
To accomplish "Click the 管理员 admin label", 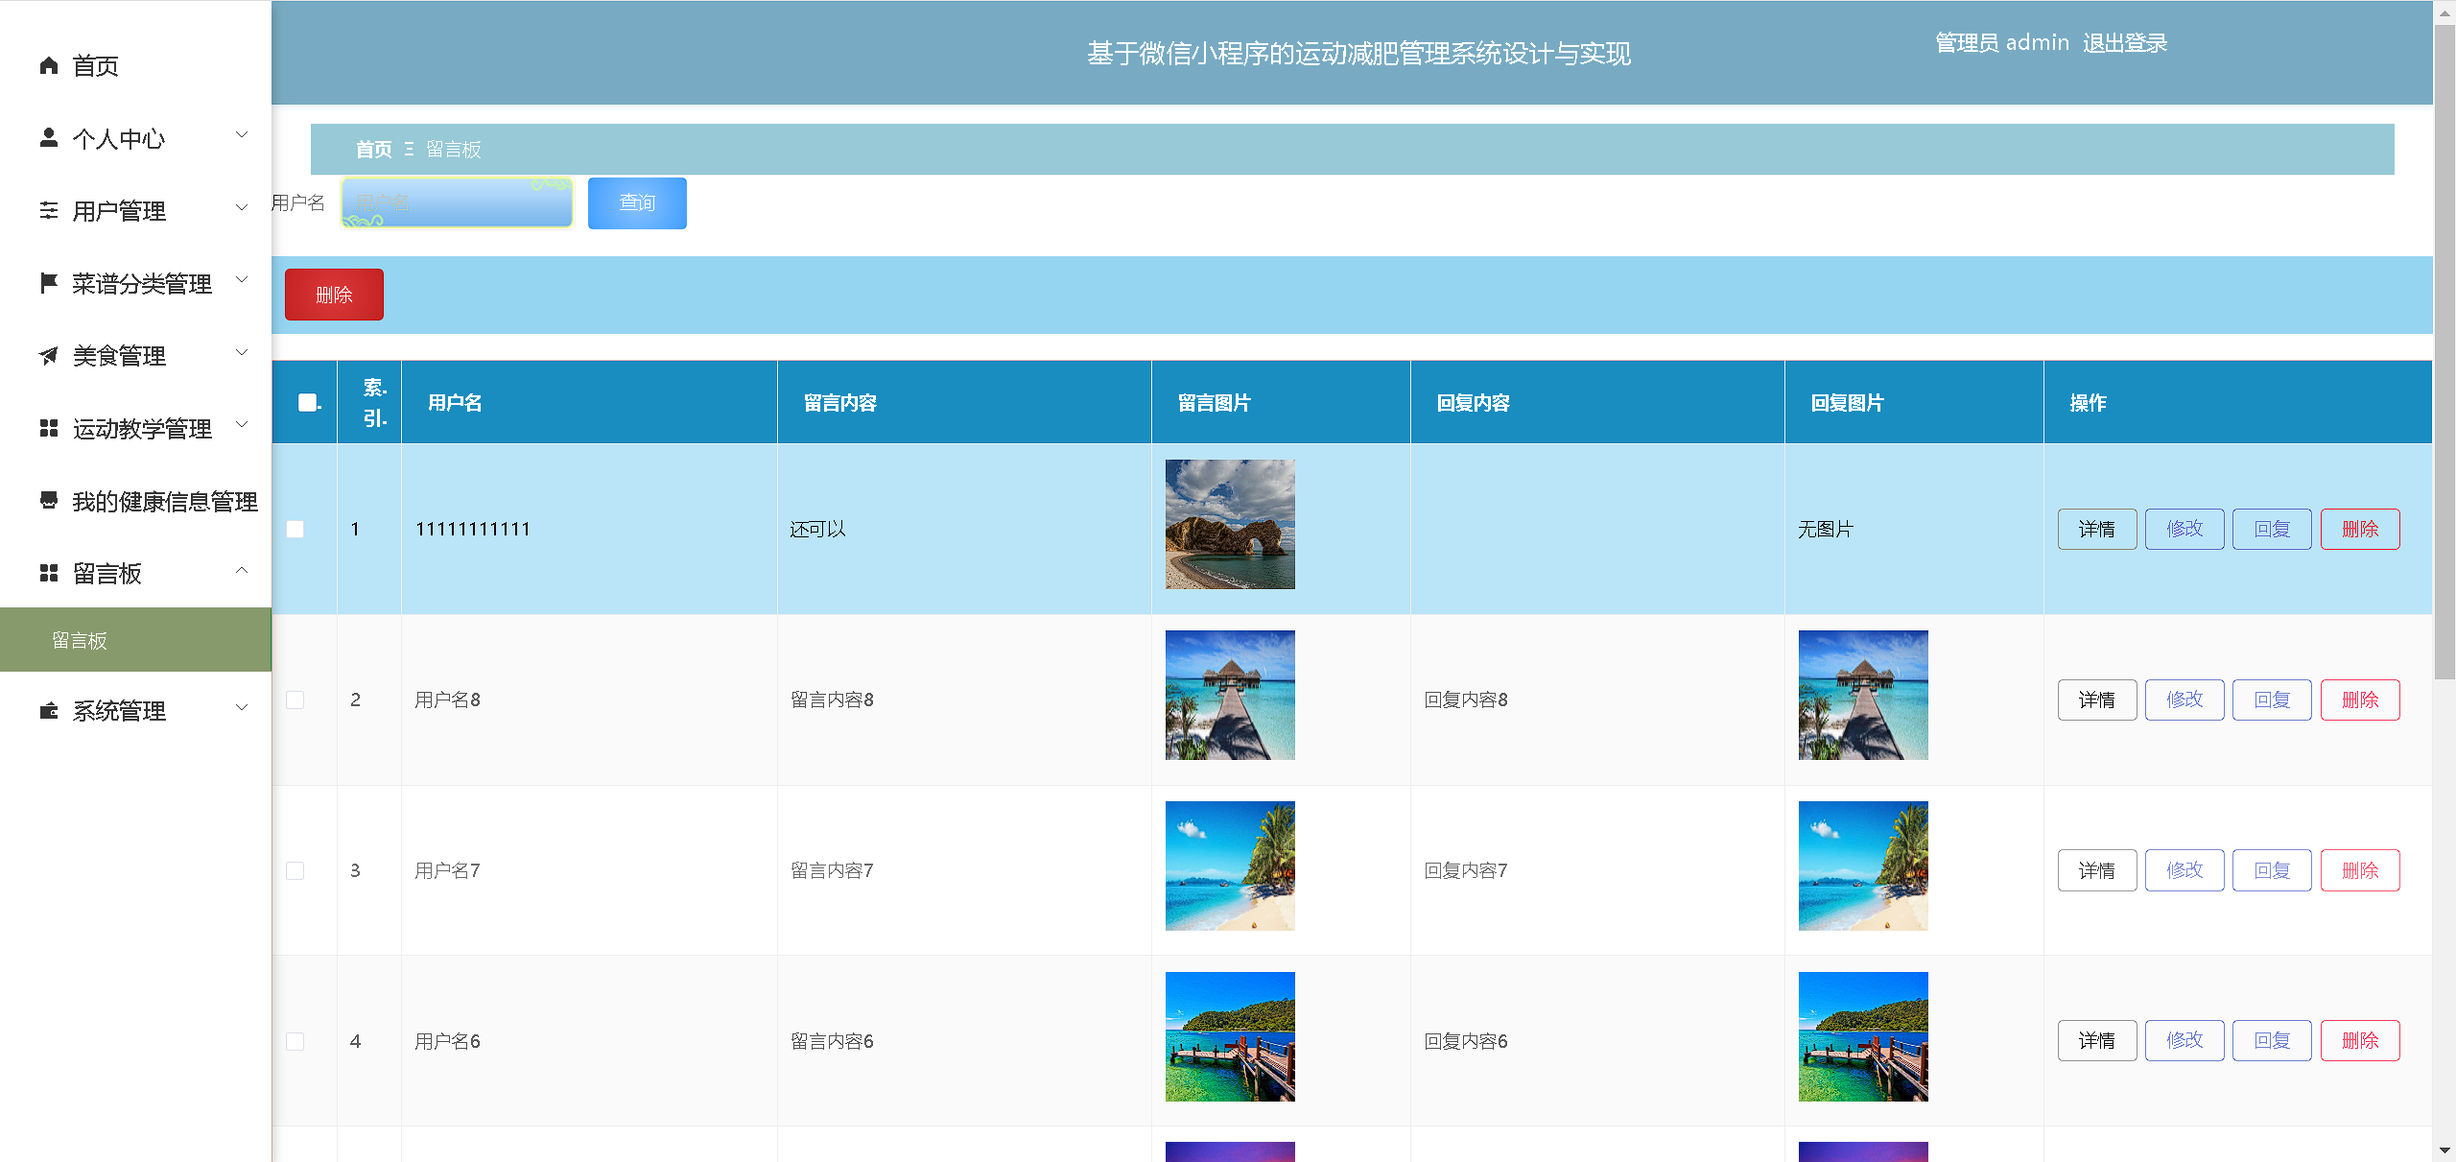I will tap(2001, 43).
